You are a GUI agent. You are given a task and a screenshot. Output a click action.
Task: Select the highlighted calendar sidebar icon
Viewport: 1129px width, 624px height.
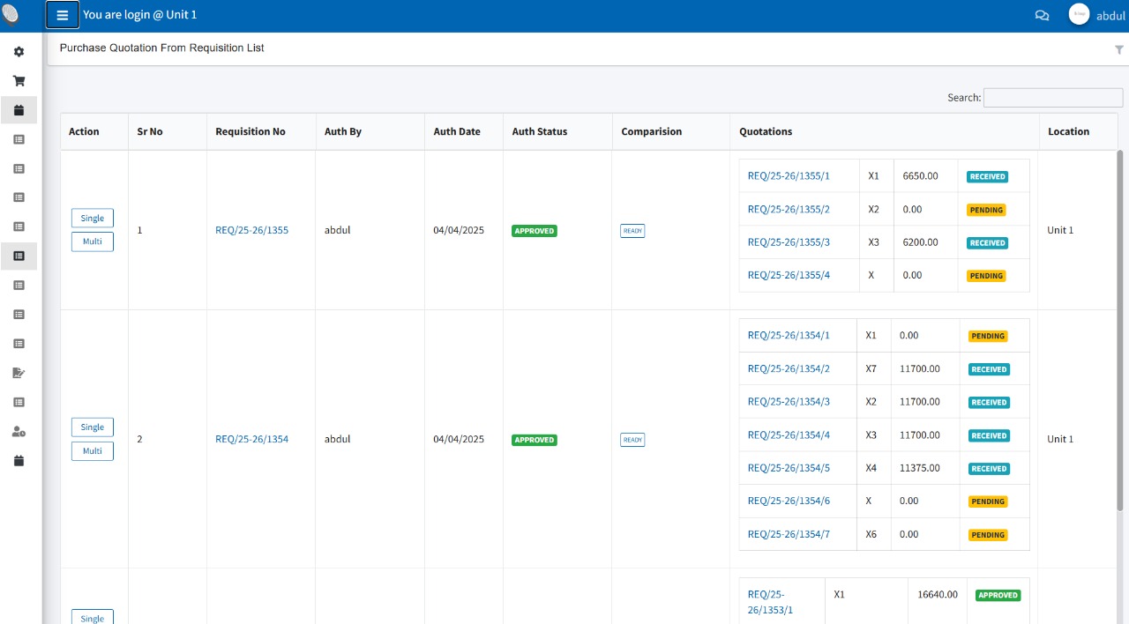pyautogui.click(x=19, y=110)
